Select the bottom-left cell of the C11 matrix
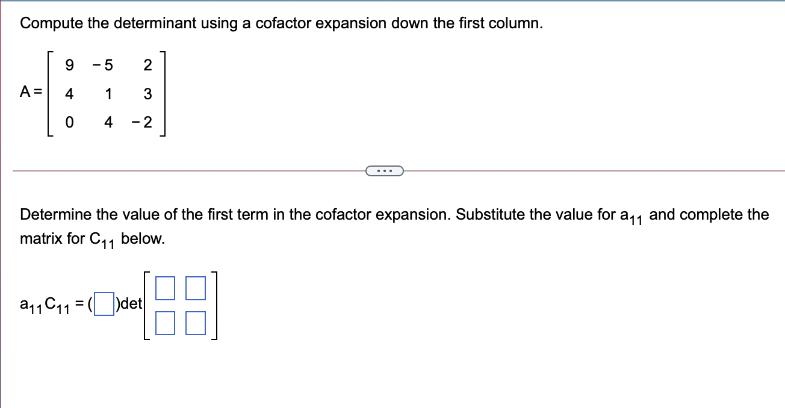The height and width of the screenshot is (408, 785). 164,323
